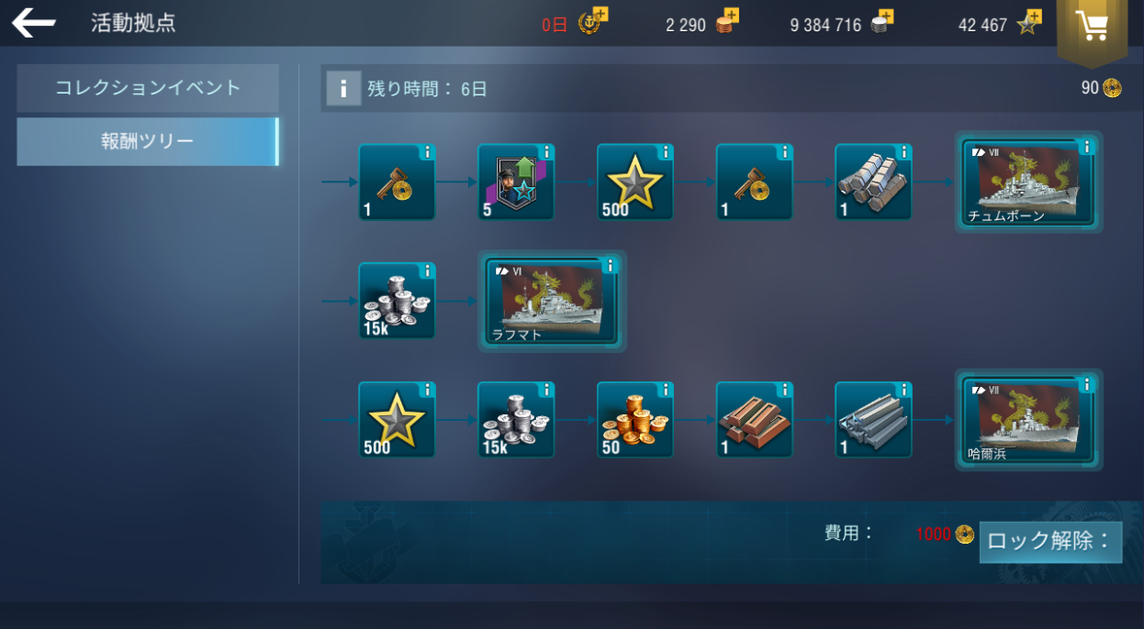Click the ロック解除 button
1144x629 pixels.
point(1050,541)
